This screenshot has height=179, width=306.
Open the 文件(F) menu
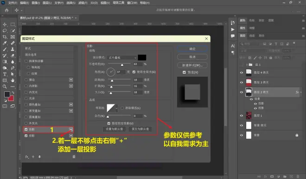click(13, 3)
